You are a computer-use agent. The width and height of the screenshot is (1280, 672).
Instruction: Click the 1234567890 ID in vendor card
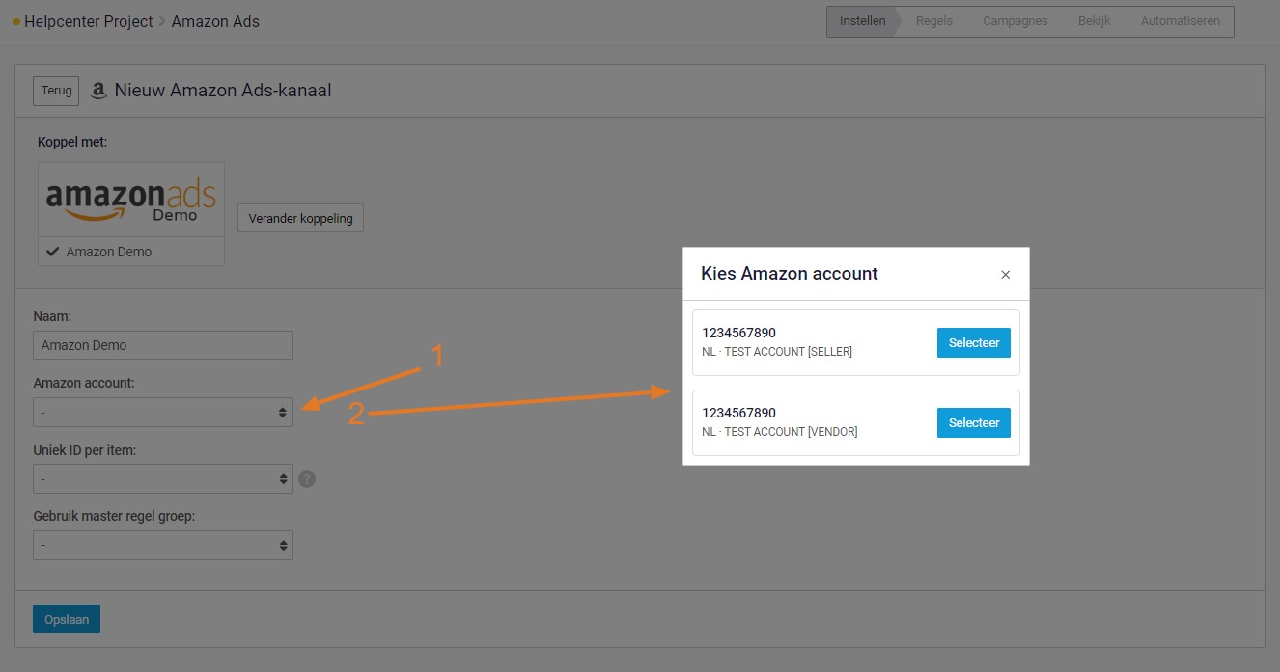click(x=738, y=414)
